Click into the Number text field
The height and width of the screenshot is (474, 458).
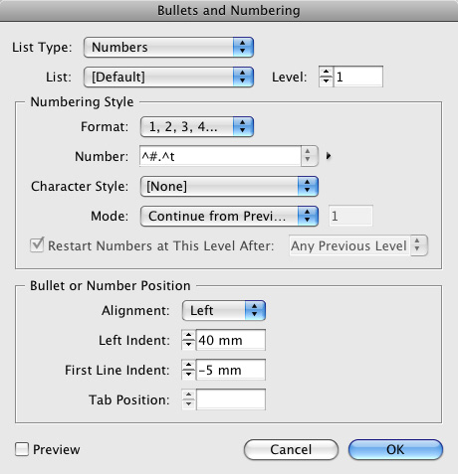point(220,156)
